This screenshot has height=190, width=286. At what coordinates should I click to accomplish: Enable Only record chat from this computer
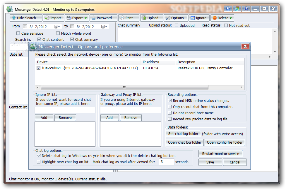click(x=170, y=107)
